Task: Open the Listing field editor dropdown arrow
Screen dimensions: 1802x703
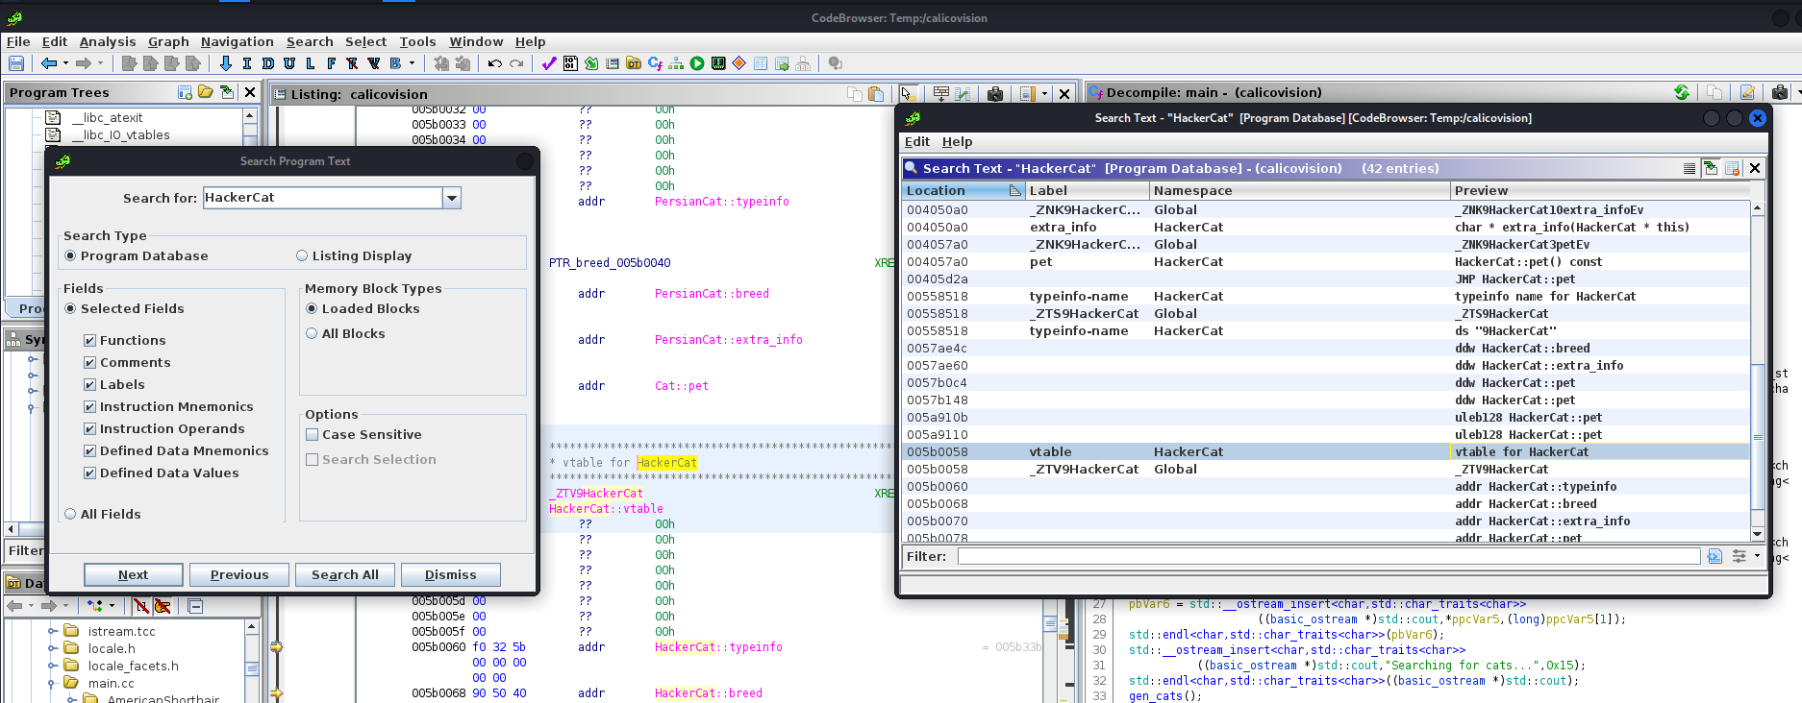Action: point(1044,93)
